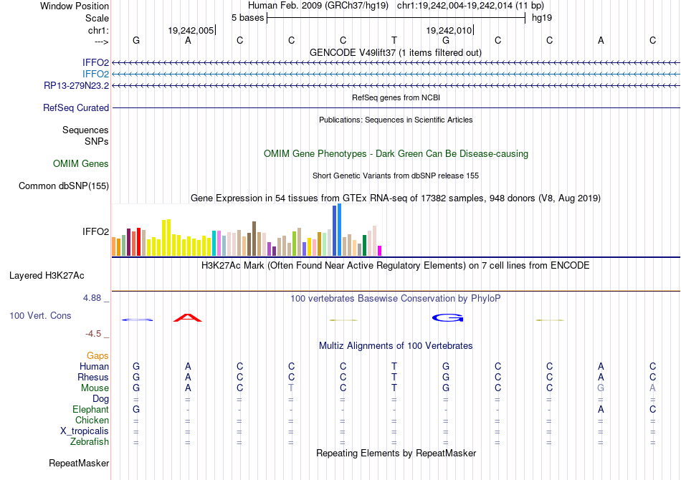
Task: Click the T base in the Rhesus row
Action: click(394, 377)
